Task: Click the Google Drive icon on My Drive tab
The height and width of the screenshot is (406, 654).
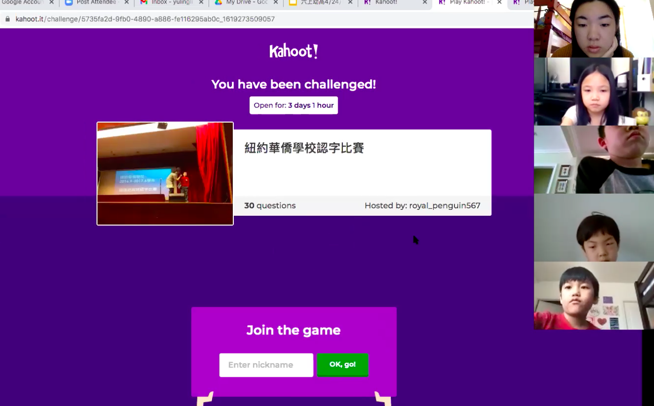Action: click(x=218, y=3)
